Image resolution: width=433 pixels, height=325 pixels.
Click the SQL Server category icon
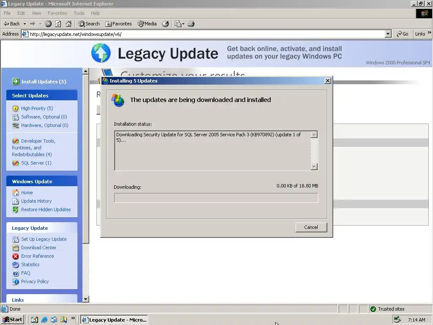(16, 163)
